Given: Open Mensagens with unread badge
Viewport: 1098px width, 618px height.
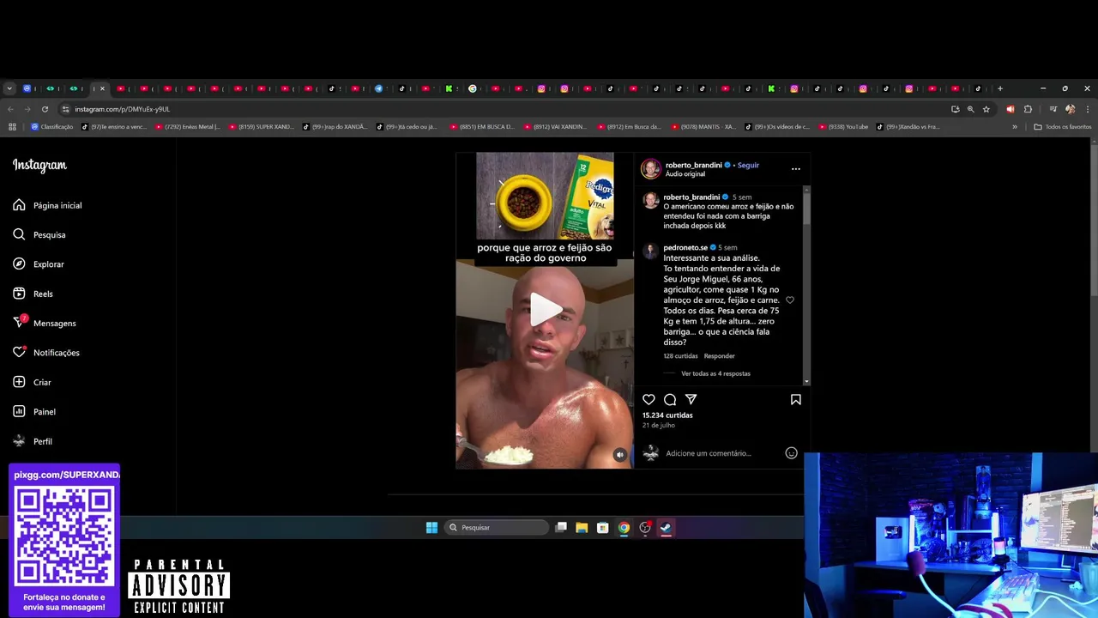Looking at the screenshot, I should pyautogui.click(x=45, y=323).
